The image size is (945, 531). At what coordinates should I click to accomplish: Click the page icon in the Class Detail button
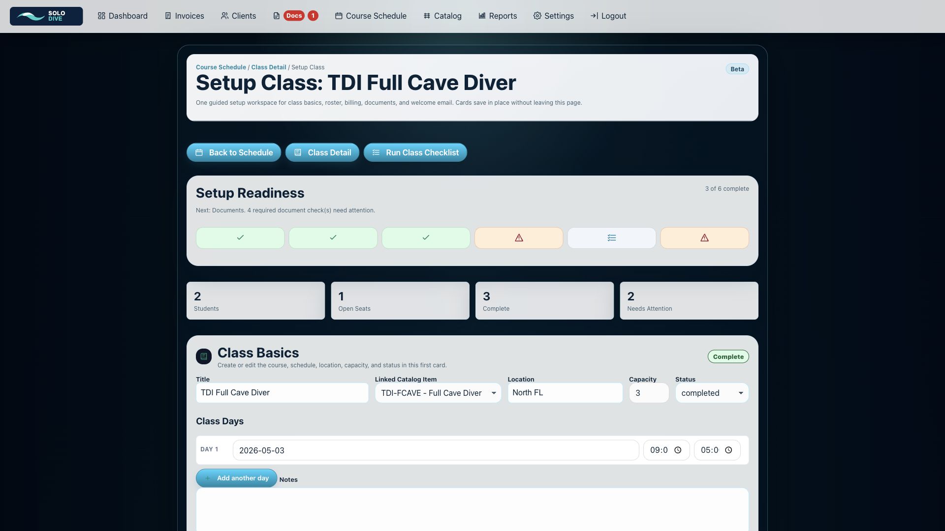click(298, 153)
